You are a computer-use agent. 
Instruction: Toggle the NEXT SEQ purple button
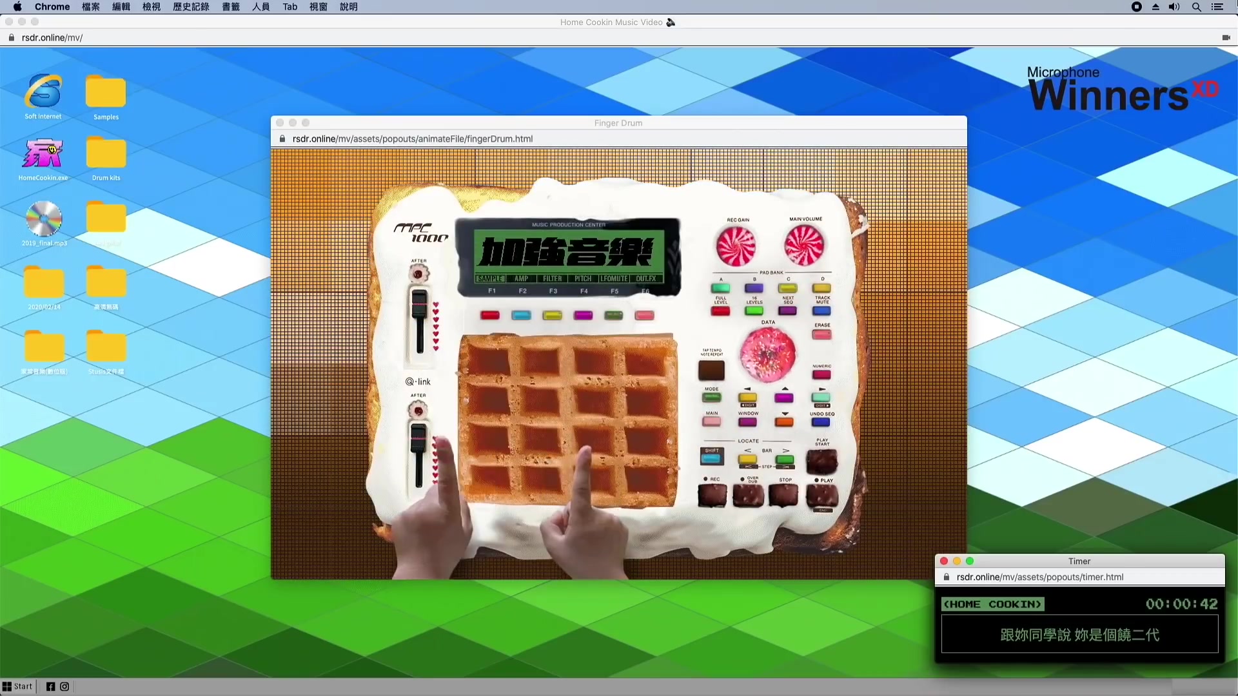787,311
